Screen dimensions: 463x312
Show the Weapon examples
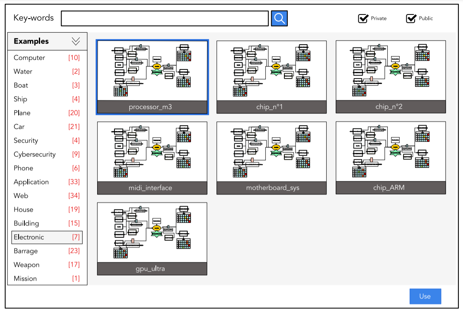(x=47, y=265)
